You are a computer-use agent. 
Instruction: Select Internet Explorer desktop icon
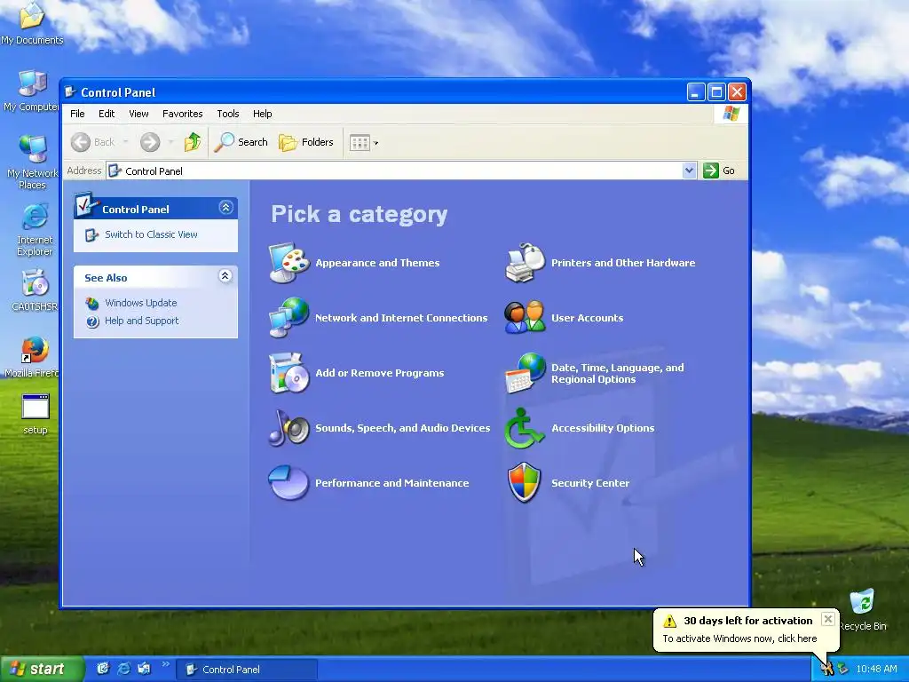(35, 229)
